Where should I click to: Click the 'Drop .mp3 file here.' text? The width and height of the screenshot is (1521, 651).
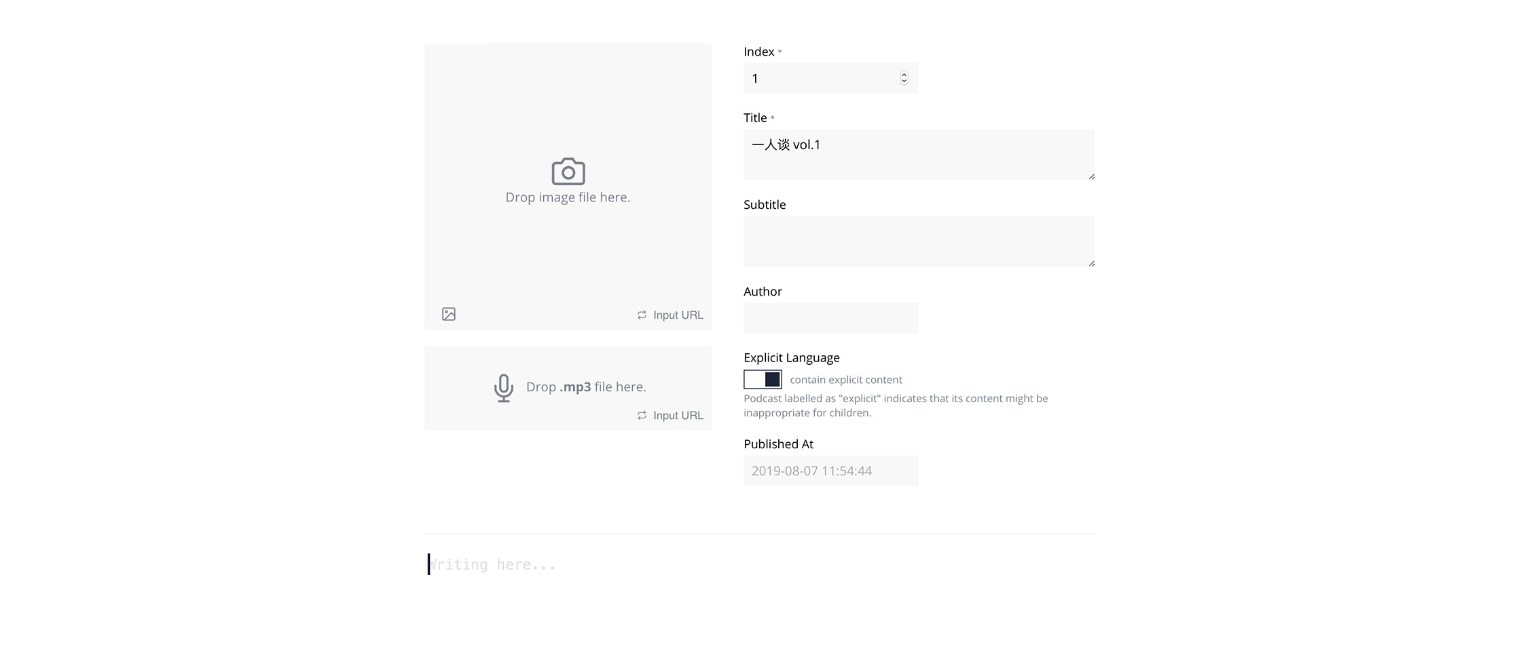tap(586, 387)
